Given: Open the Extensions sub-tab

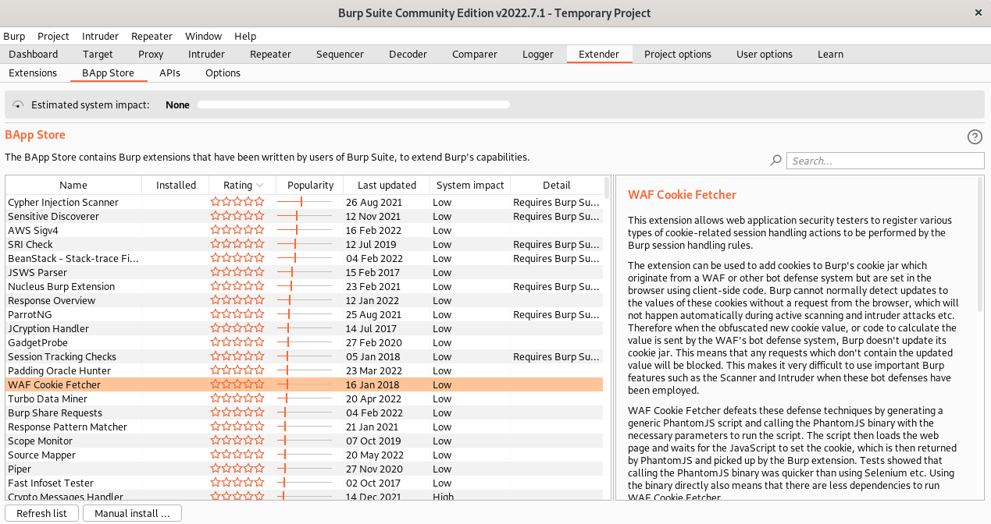Looking at the screenshot, I should click(x=33, y=73).
